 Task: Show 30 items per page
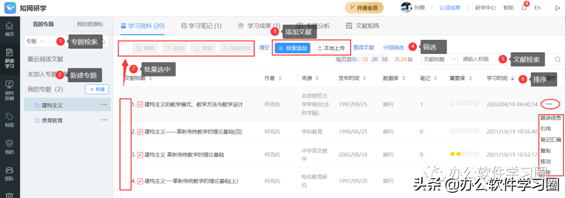tap(385, 60)
